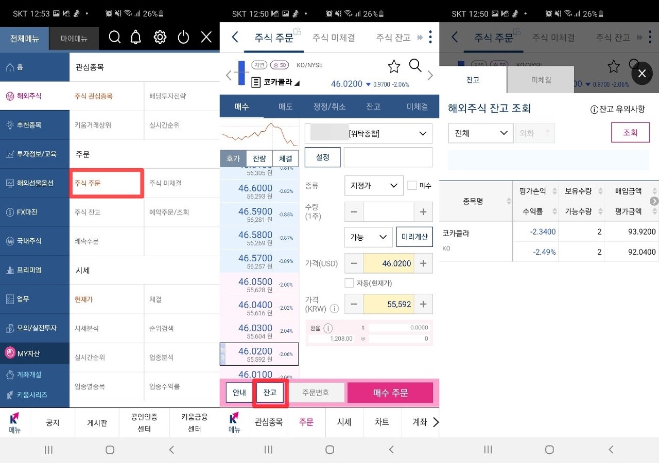Screen dimensions: 659x463
Task: Open settings gear in menu header
Action: (160, 37)
